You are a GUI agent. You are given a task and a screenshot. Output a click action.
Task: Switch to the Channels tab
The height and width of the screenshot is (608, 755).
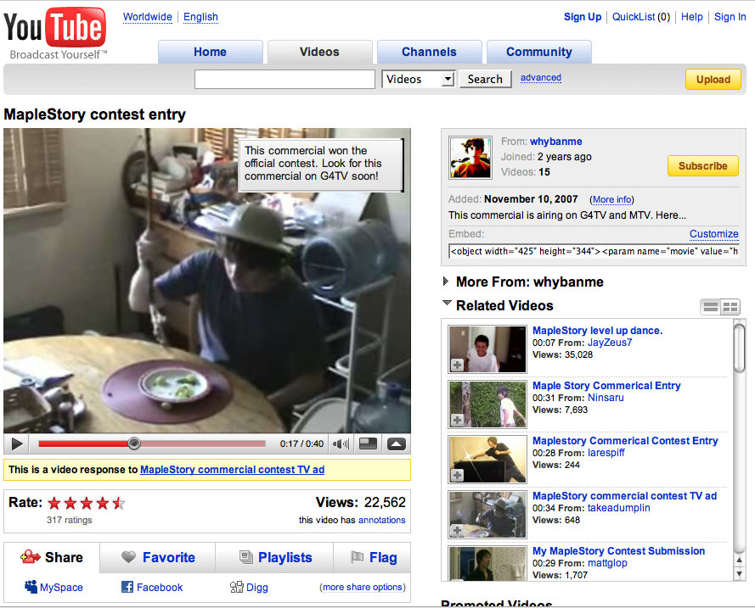click(x=429, y=52)
